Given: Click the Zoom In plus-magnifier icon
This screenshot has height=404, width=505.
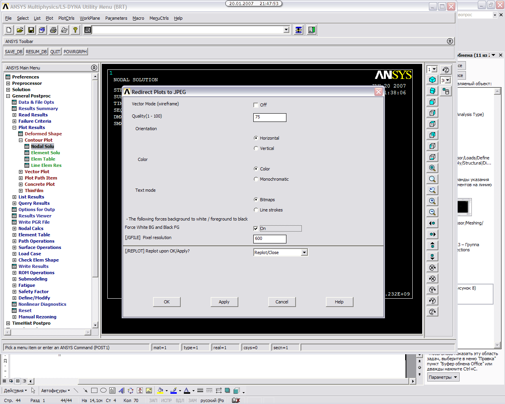Looking at the screenshot, I should [432, 201].
